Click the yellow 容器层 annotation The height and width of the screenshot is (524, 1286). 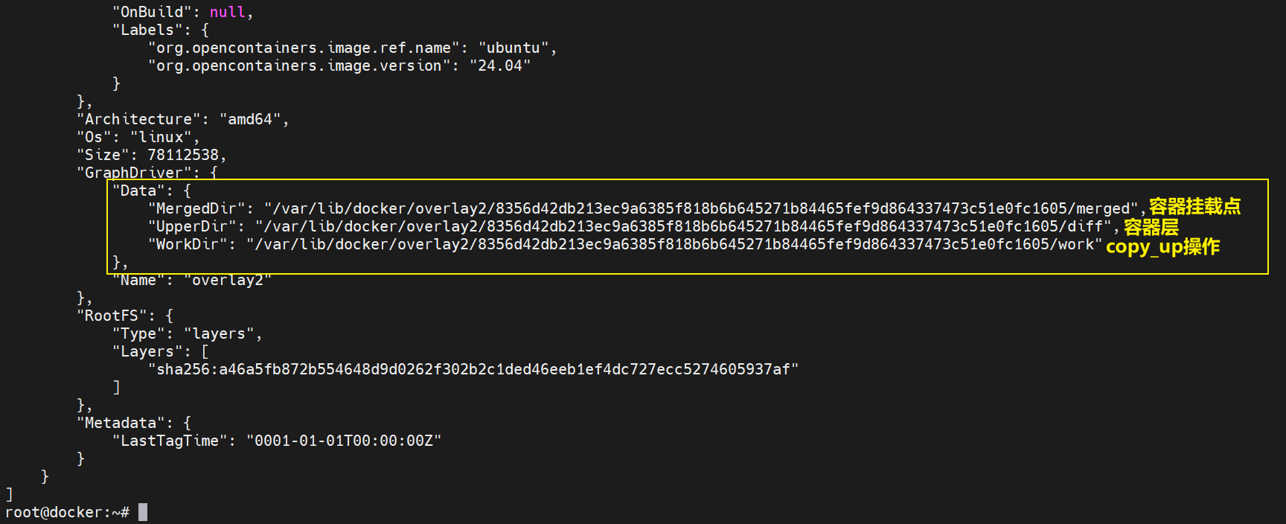tap(1151, 227)
